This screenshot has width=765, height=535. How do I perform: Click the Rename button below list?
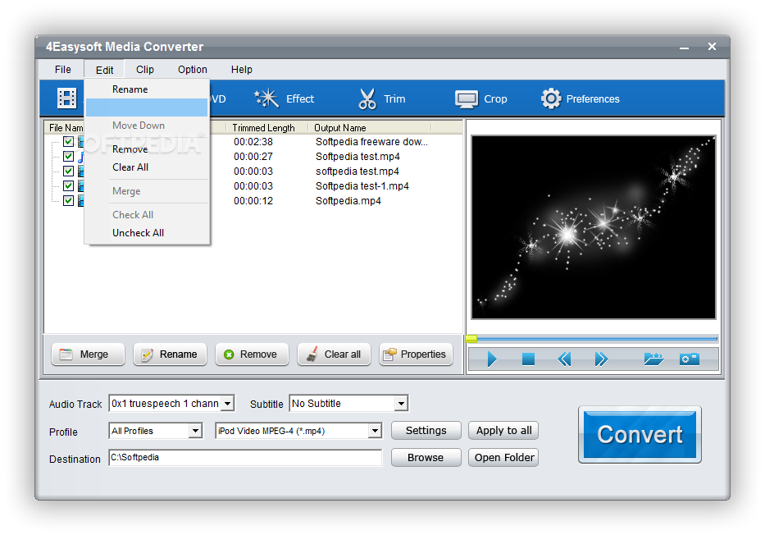tap(170, 354)
